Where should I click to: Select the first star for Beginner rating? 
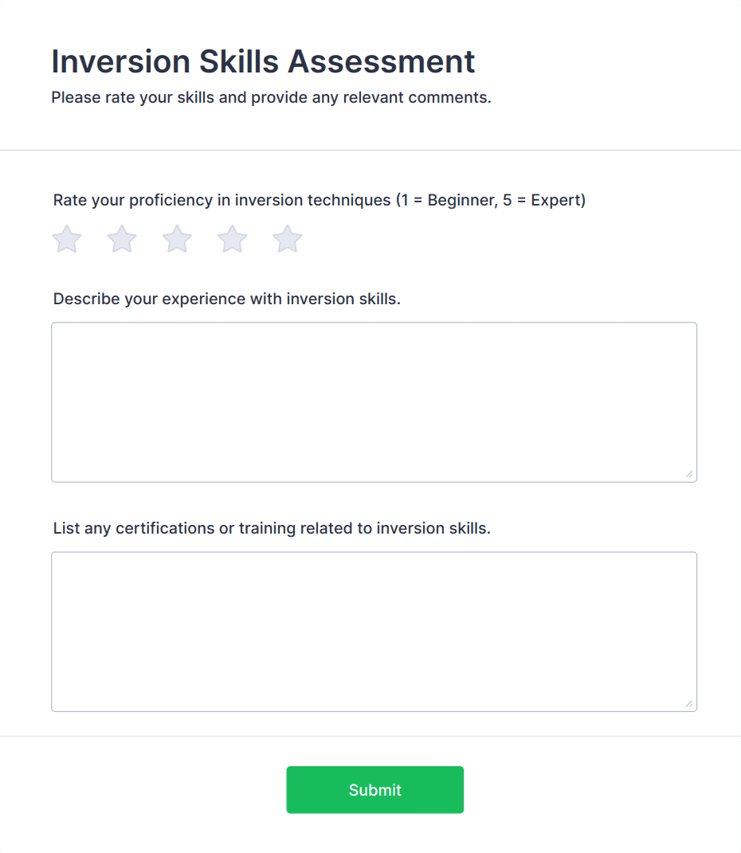(66, 238)
